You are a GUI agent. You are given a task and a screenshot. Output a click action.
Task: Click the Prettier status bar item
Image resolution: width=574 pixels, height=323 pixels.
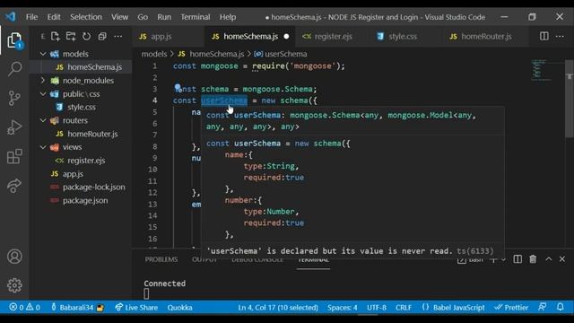pos(511,307)
